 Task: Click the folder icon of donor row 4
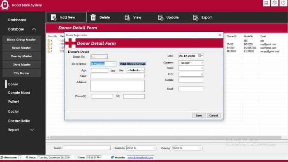point(49,40)
